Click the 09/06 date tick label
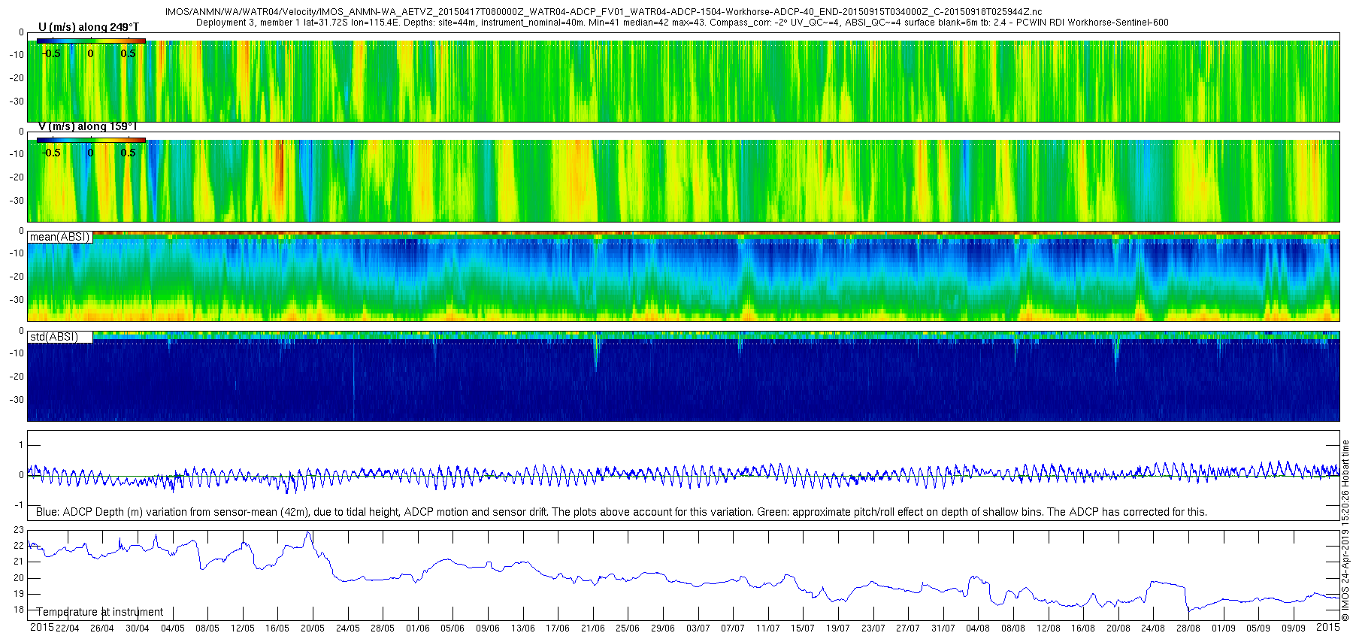This screenshot has width=1353, height=639. [488, 628]
